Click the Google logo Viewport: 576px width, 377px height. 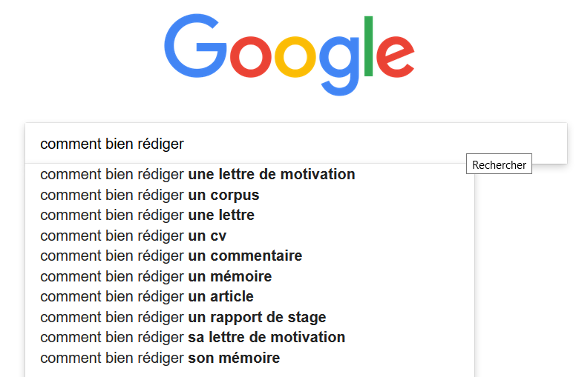click(x=289, y=55)
